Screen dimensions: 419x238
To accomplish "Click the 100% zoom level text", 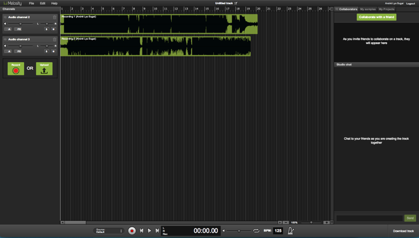I will tap(294, 222).
